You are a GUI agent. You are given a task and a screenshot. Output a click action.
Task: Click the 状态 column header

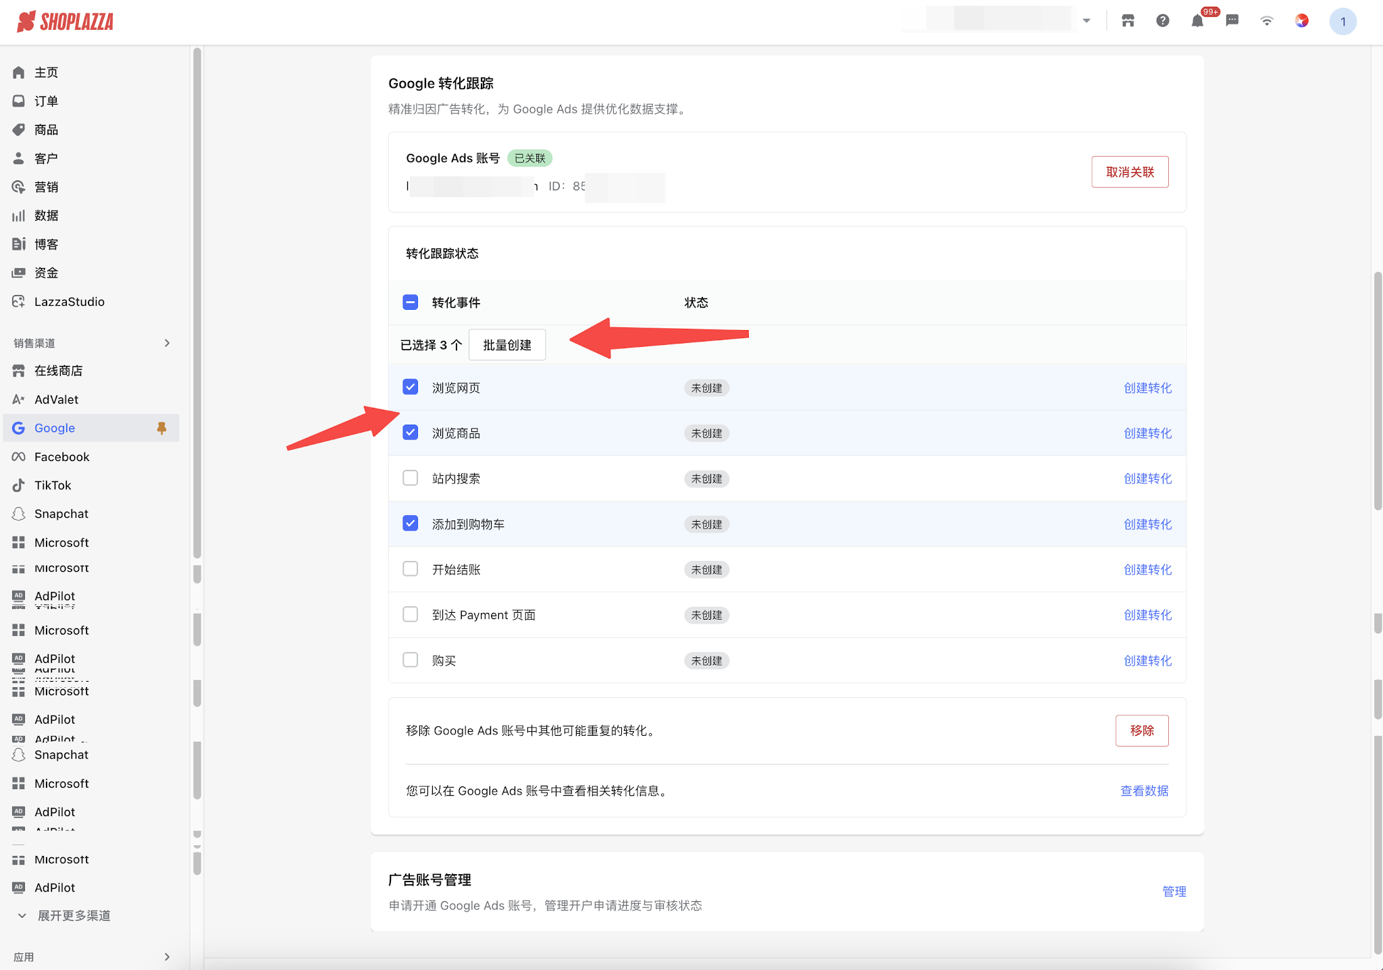[696, 302]
